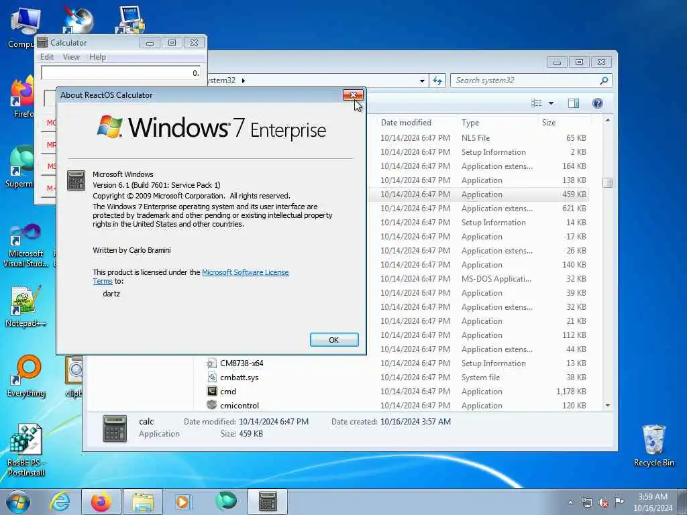Screen dimensions: 687x515
Task: Click the Calculator title bar icon
Action: pyautogui.click(x=42, y=42)
